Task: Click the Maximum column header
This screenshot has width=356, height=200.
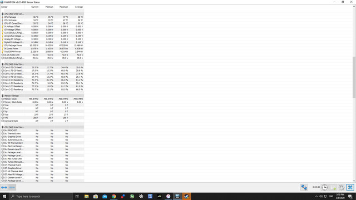Action: pos(64,7)
